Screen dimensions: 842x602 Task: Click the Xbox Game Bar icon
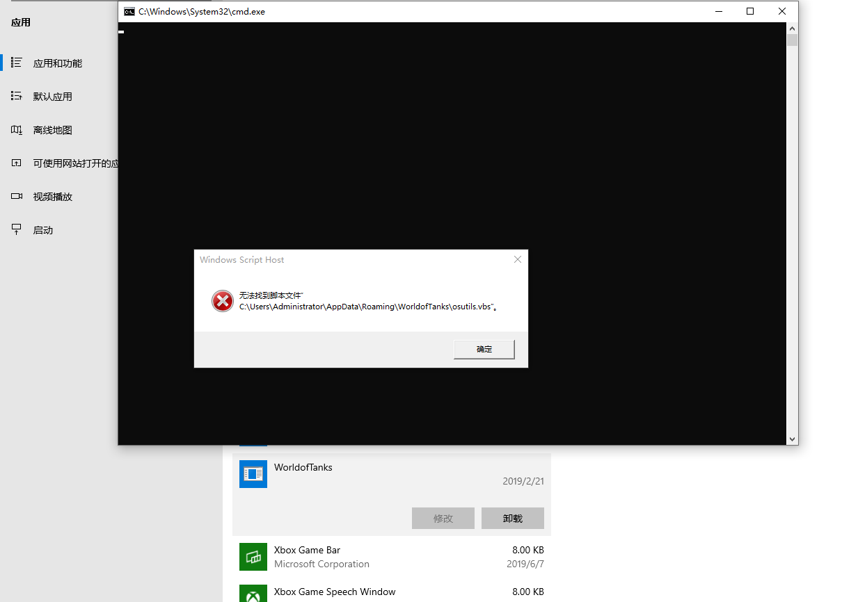253,556
